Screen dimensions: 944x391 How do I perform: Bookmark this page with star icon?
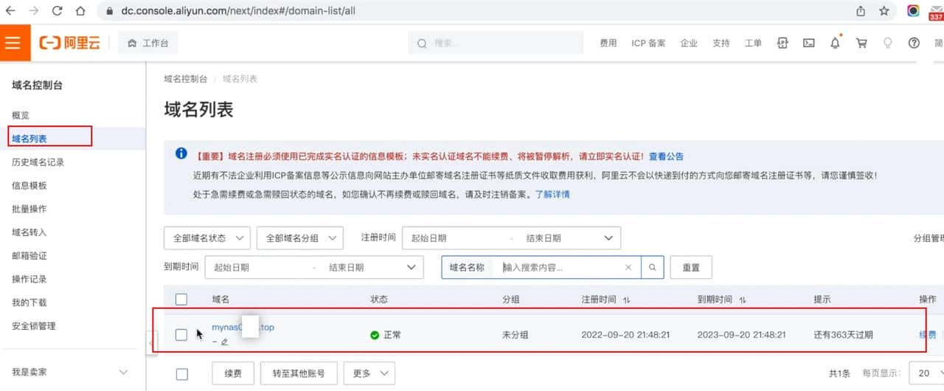pyautogui.click(x=884, y=11)
